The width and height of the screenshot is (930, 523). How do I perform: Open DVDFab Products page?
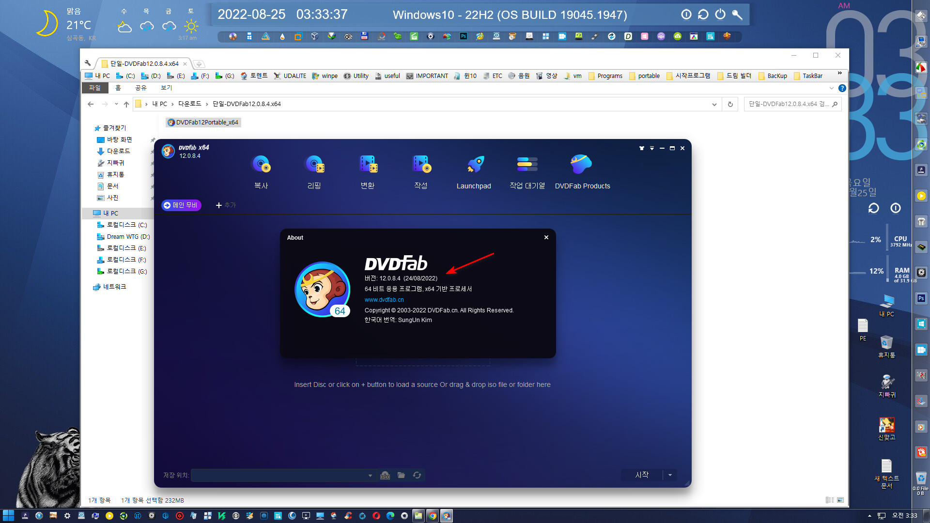point(582,172)
